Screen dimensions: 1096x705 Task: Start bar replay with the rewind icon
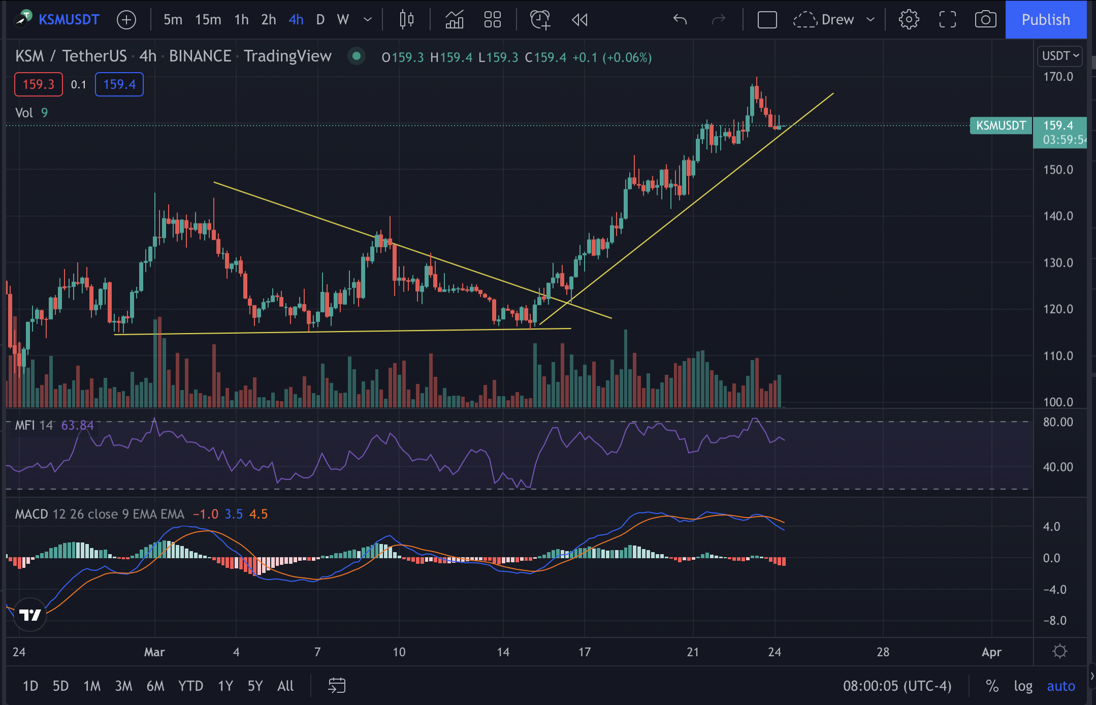pyautogui.click(x=579, y=20)
